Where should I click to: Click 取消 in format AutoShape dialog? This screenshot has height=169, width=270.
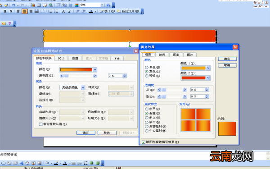[107, 133]
